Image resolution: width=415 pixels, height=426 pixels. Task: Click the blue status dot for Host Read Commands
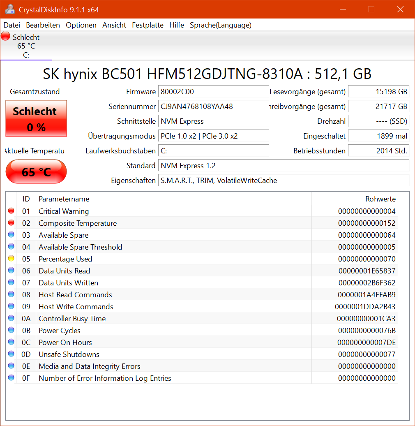click(11, 294)
